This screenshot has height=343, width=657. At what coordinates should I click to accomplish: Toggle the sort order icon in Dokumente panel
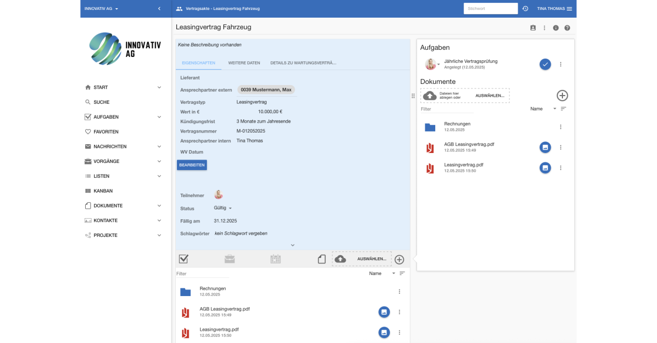564,109
